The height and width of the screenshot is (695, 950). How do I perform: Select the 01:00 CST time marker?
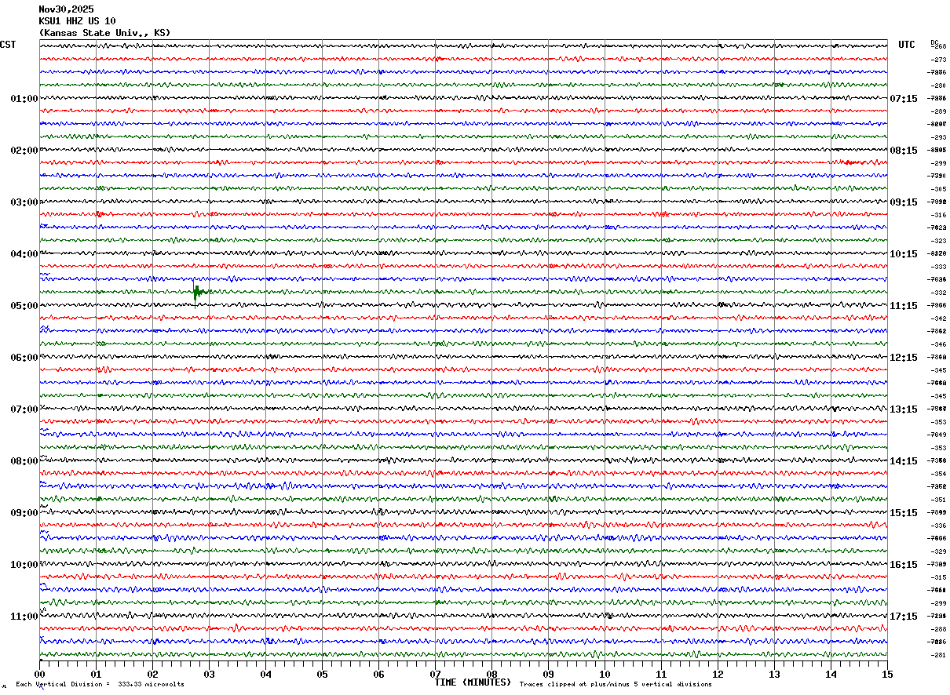point(24,99)
